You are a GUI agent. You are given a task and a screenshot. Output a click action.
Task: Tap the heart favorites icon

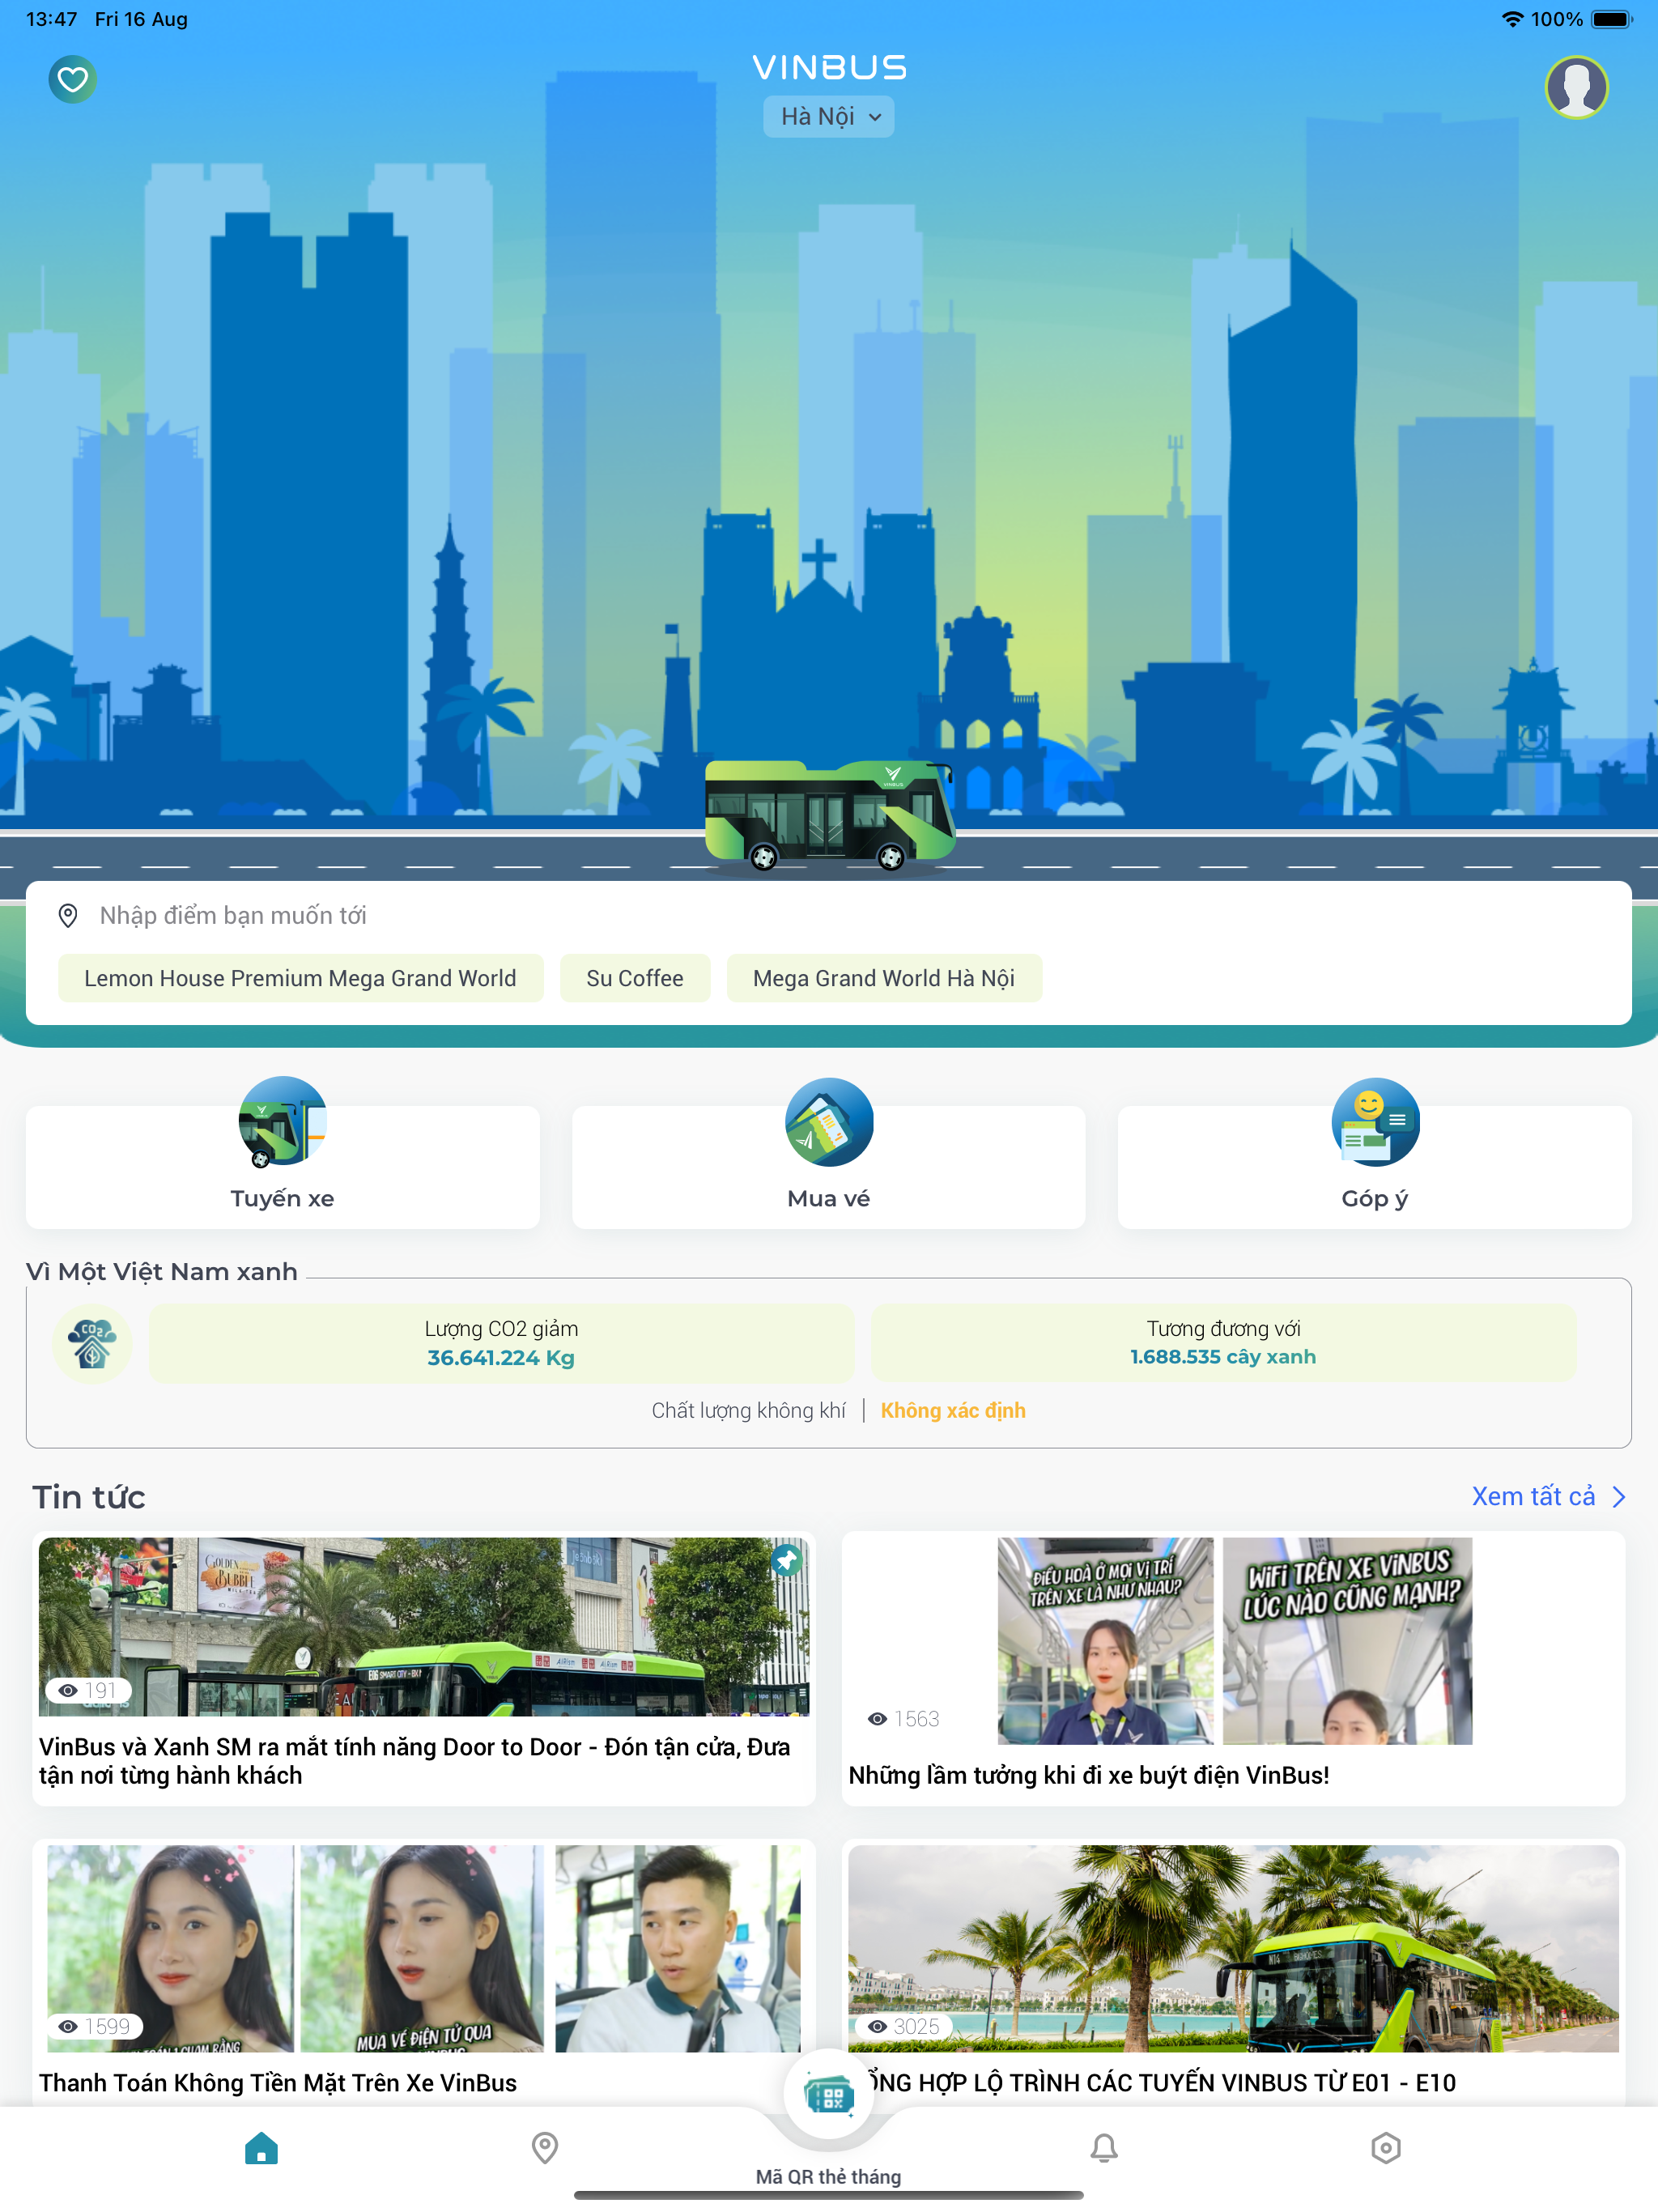(72, 79)
